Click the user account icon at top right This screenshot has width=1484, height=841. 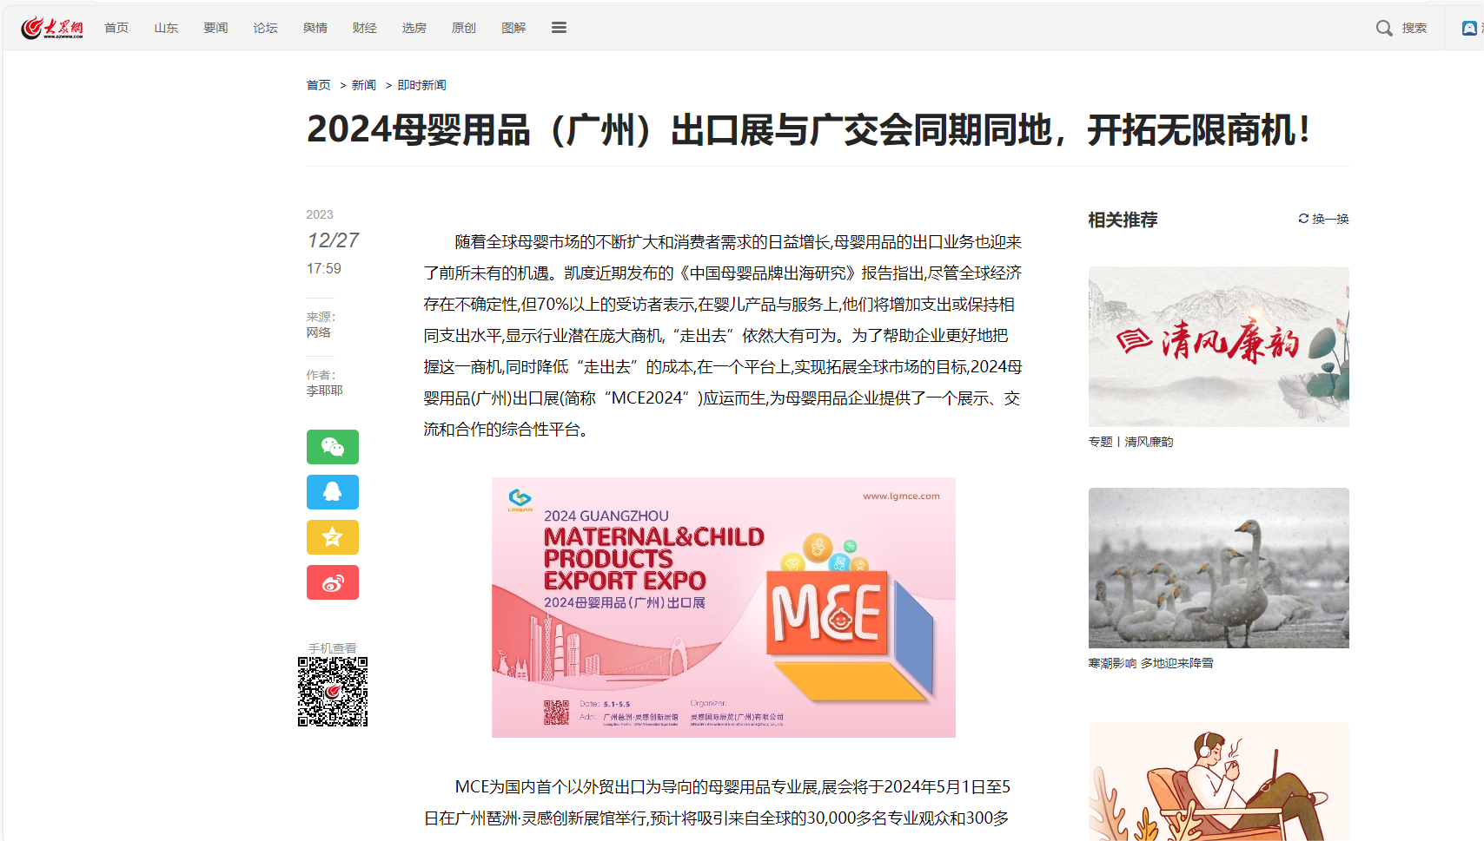tap(1469, 28)
